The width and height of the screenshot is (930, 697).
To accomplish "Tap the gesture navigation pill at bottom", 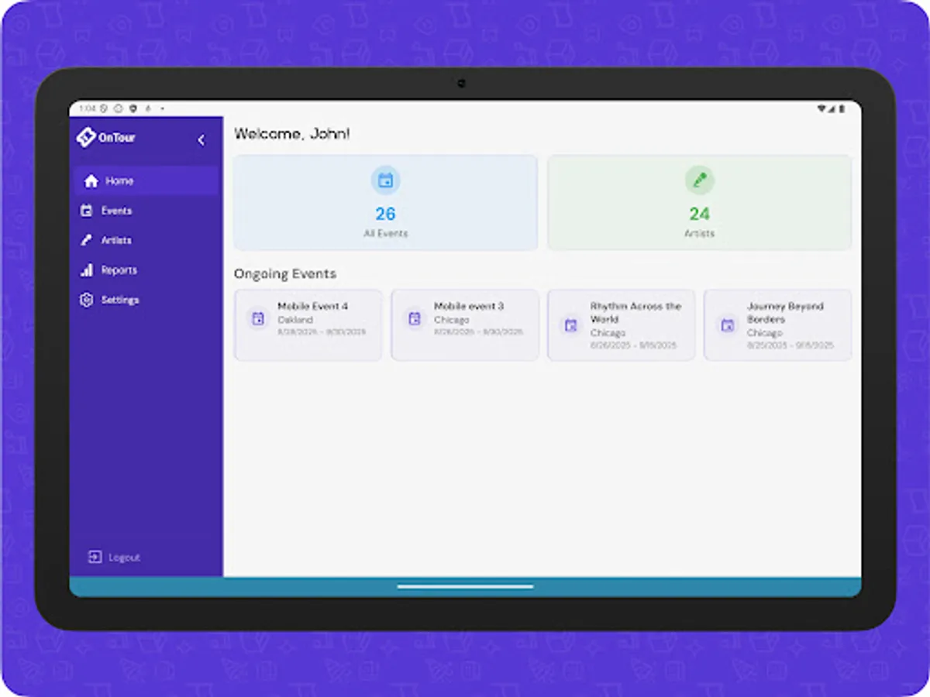I will coord(465,587).
